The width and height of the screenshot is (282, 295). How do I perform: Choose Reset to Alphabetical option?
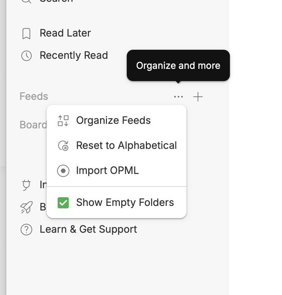tap(116, 146)
